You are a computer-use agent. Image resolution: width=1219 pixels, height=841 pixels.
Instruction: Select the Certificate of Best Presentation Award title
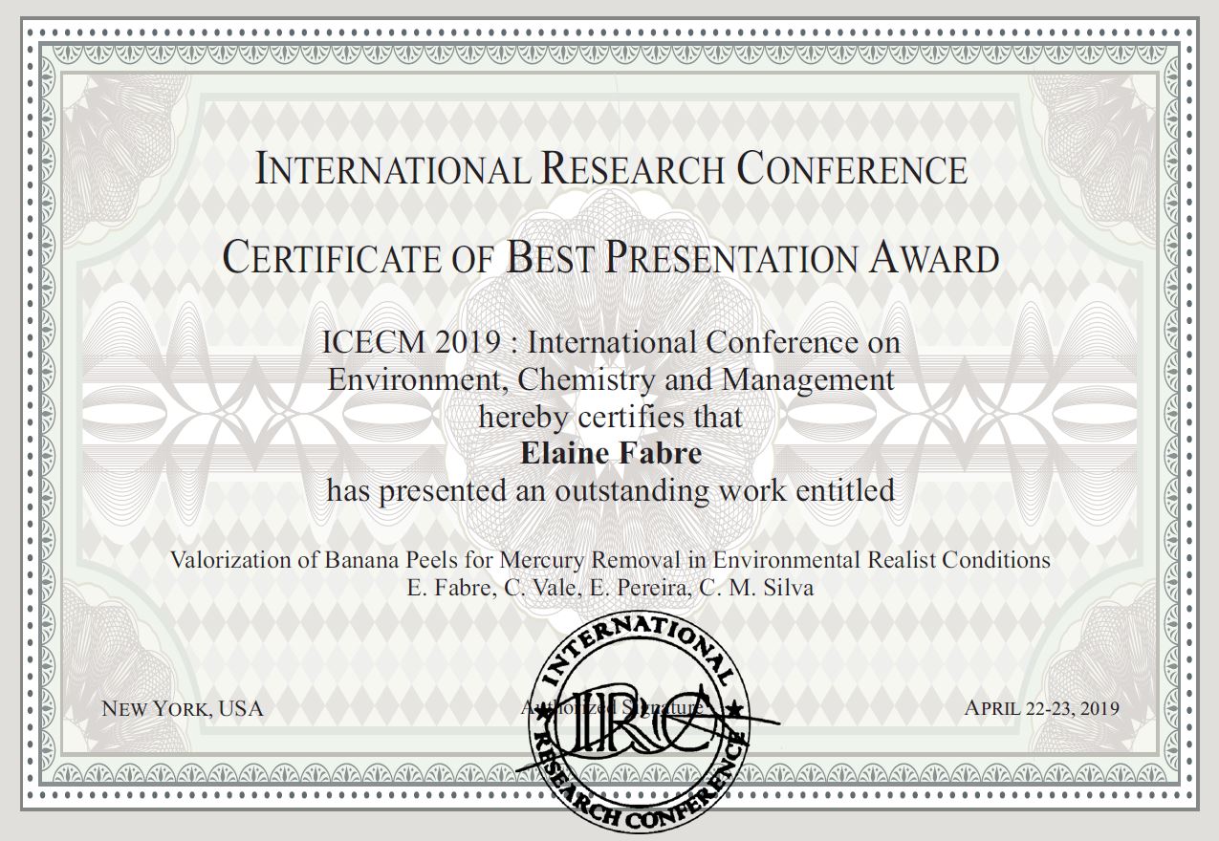(611, 258)
